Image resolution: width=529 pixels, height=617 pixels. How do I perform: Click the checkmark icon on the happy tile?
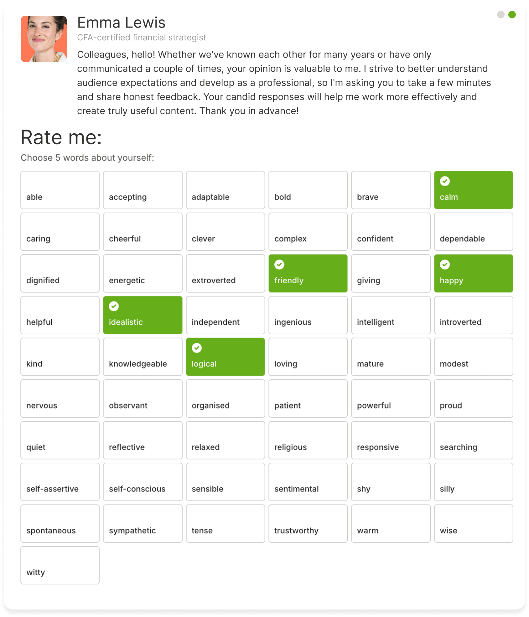(445, 265)
